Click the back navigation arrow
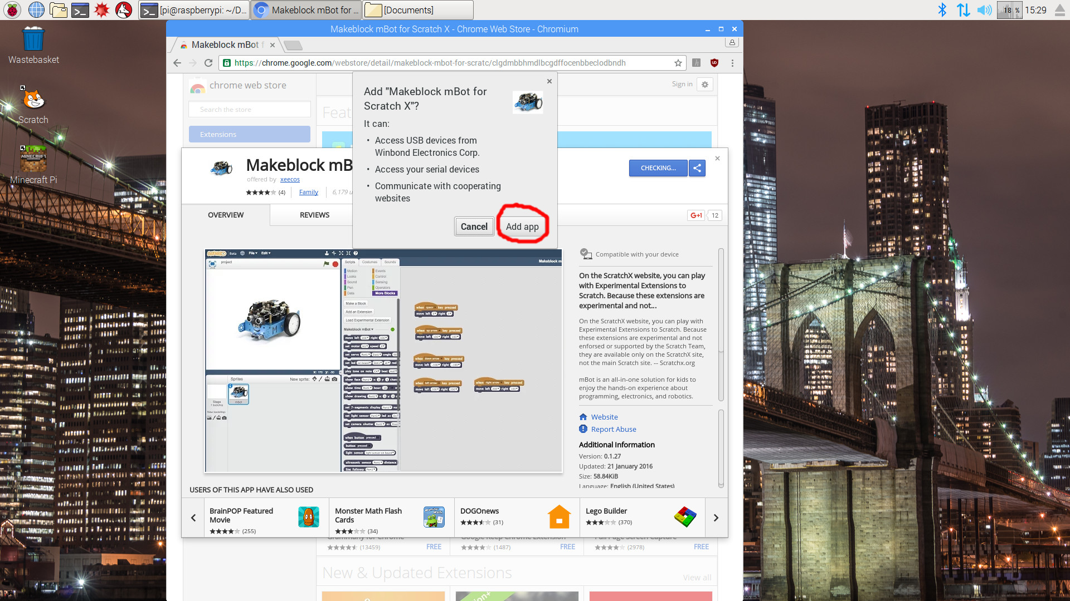The width and height of the screenshot is (1070, 601). tap(177, 62)
